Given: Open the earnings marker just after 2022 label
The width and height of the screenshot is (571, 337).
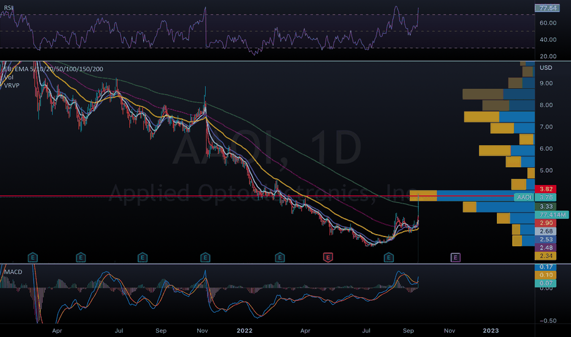Looking at the screenshot, I should point(279,257).
